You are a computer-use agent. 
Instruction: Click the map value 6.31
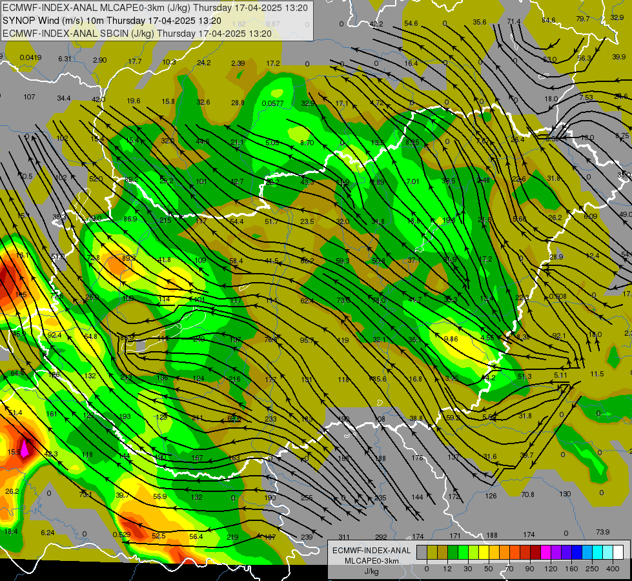point(65,59)
